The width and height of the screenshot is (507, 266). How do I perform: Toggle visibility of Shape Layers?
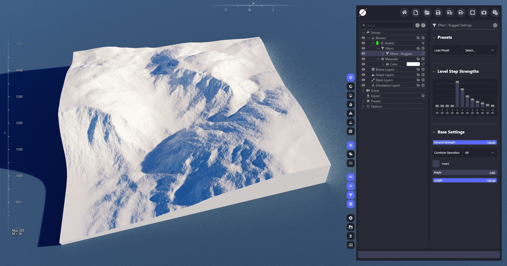click(363, 75)
